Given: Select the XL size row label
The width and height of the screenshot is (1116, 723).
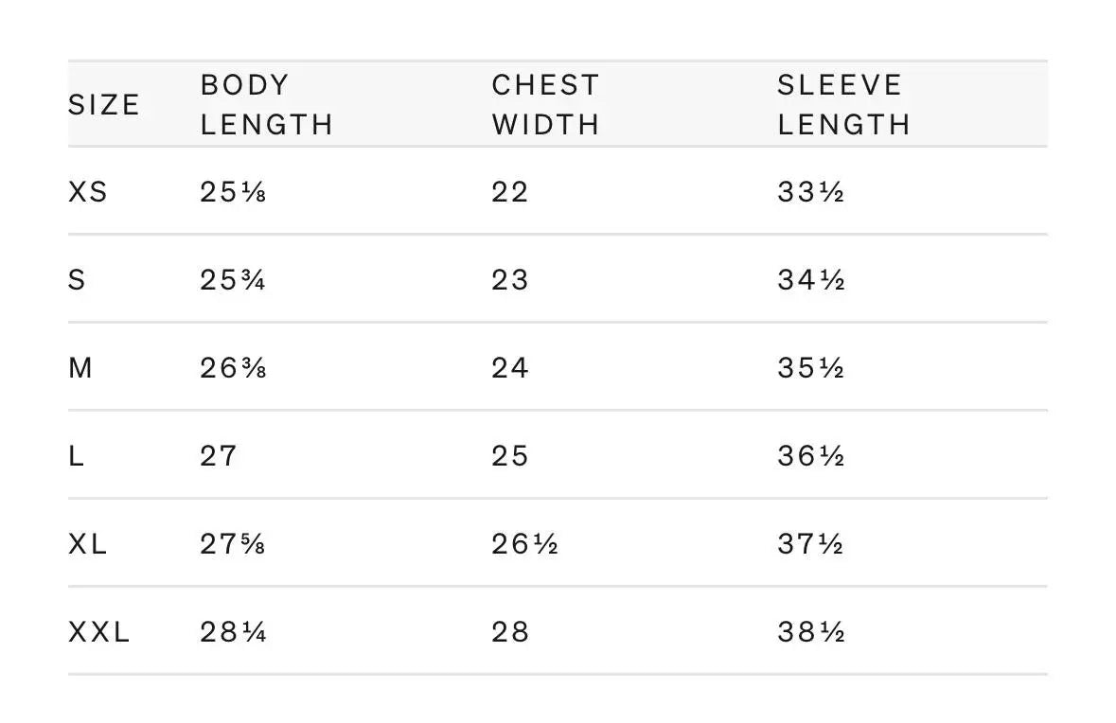Looking at the screenshot, I should pos(87,544).
